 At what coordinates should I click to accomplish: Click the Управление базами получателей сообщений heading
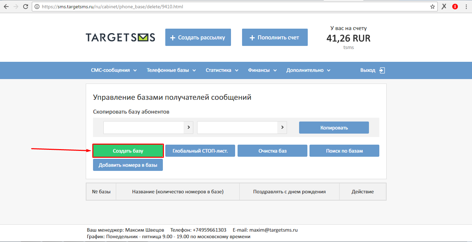tap(172, 97)
